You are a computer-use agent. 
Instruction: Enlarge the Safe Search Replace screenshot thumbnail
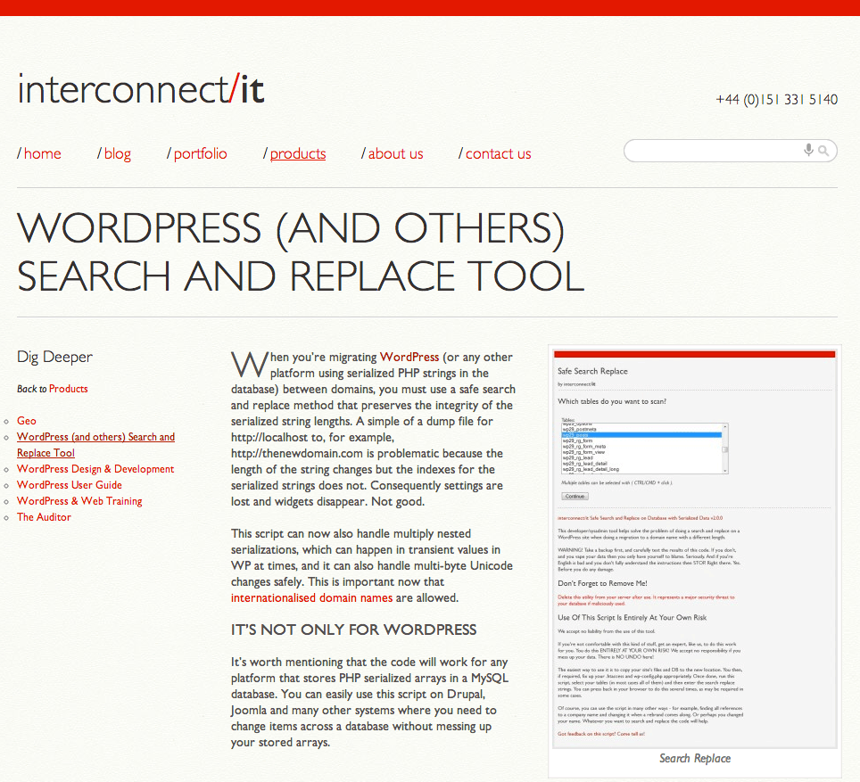(694, 548)
